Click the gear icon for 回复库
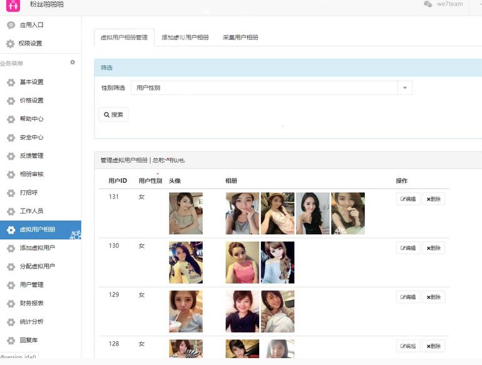This screenshot has height=365, width=482. [11, 341]
